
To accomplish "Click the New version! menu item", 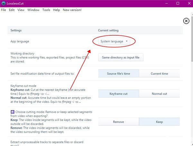I will tap(72, 10).
